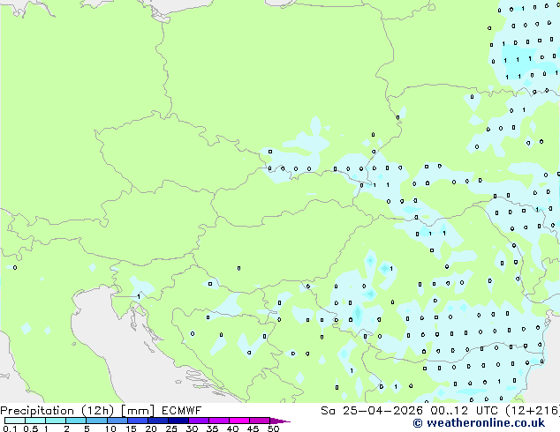Click the '15' legend scale value
Viewport: 560px width, 432px height.
[131, 428]
